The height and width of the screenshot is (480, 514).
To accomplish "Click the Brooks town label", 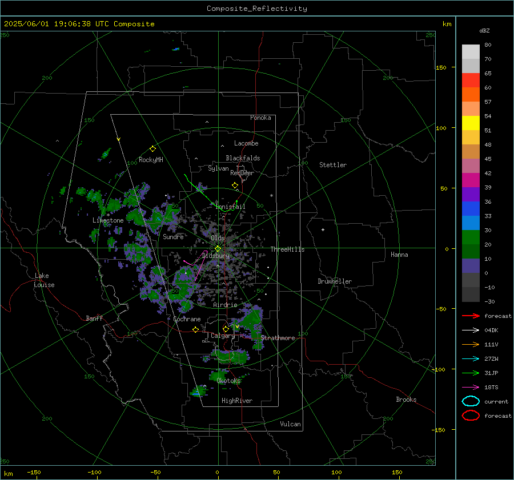I will 406,400.
